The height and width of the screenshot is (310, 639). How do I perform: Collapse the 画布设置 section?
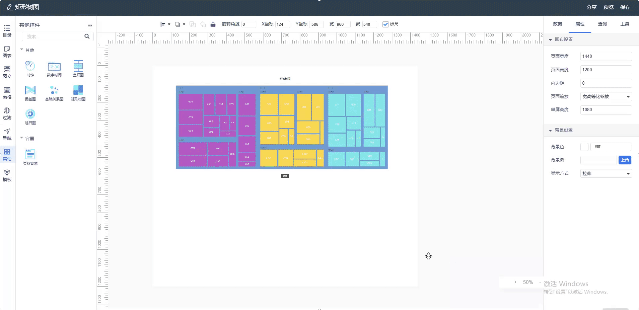pyautogui.click(x=550, y=40)
